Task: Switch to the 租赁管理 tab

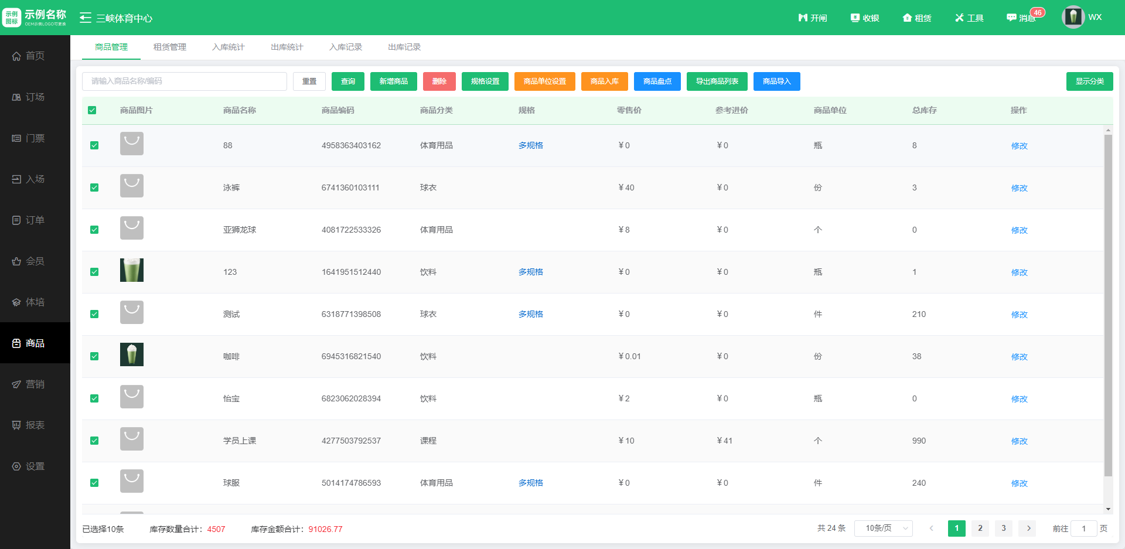Action: [170, 47]
